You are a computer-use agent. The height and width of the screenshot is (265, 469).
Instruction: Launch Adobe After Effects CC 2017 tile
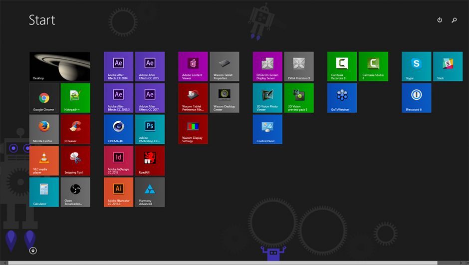tap(150, 98)
